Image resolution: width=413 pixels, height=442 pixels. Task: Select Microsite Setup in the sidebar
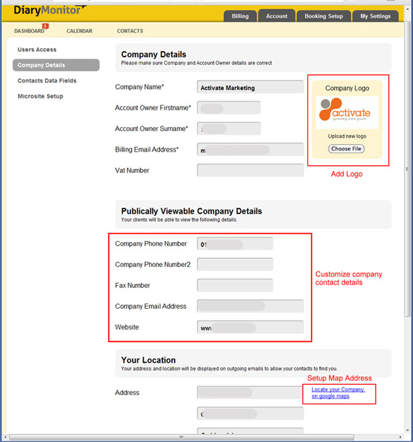(41, 96)
